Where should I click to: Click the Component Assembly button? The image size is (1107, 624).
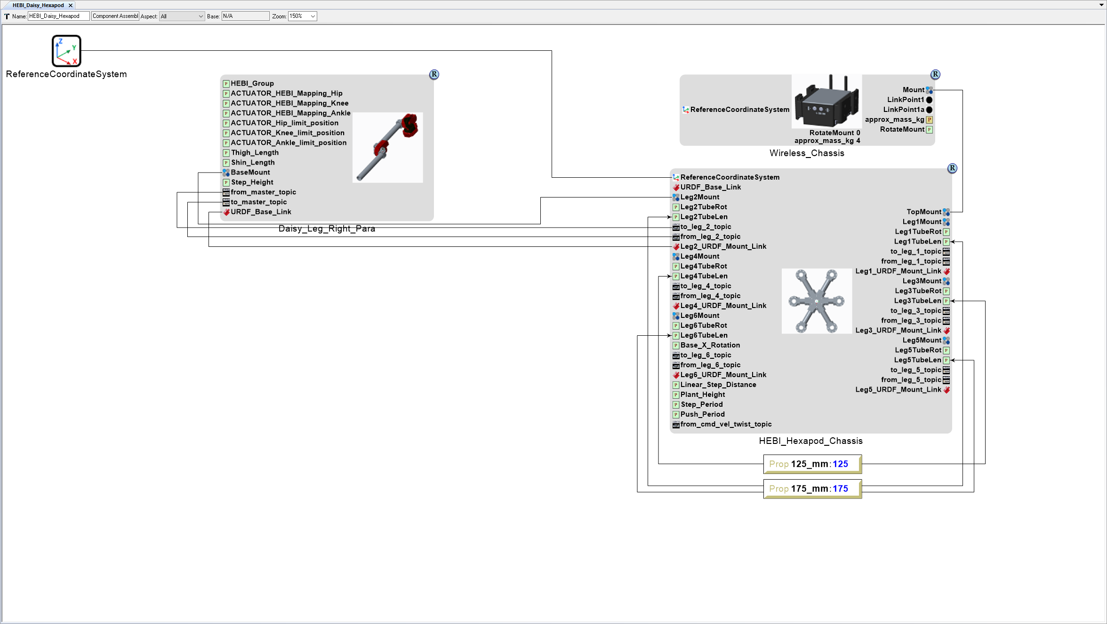115,16
